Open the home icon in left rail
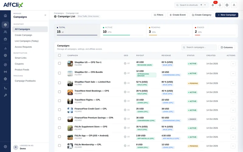 coord(5,16)
